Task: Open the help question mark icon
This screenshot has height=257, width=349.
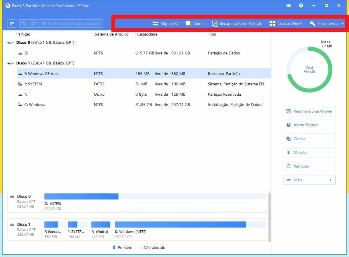Action: 301,5
